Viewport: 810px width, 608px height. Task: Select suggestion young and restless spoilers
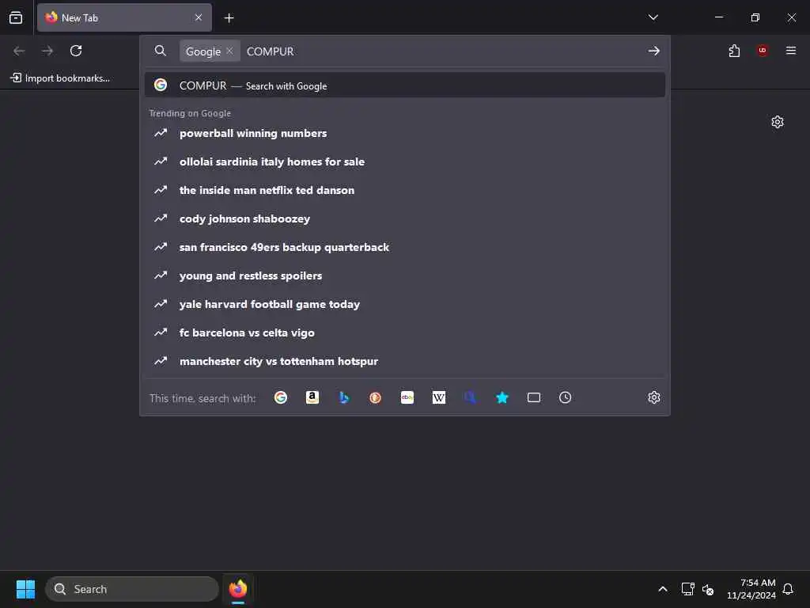(405, 275)
